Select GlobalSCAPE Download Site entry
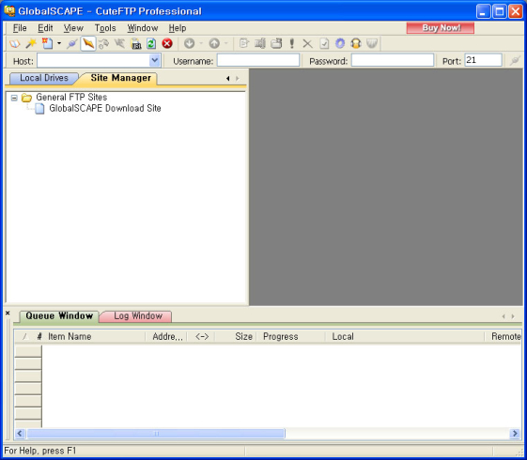 [x=105, y=109]
